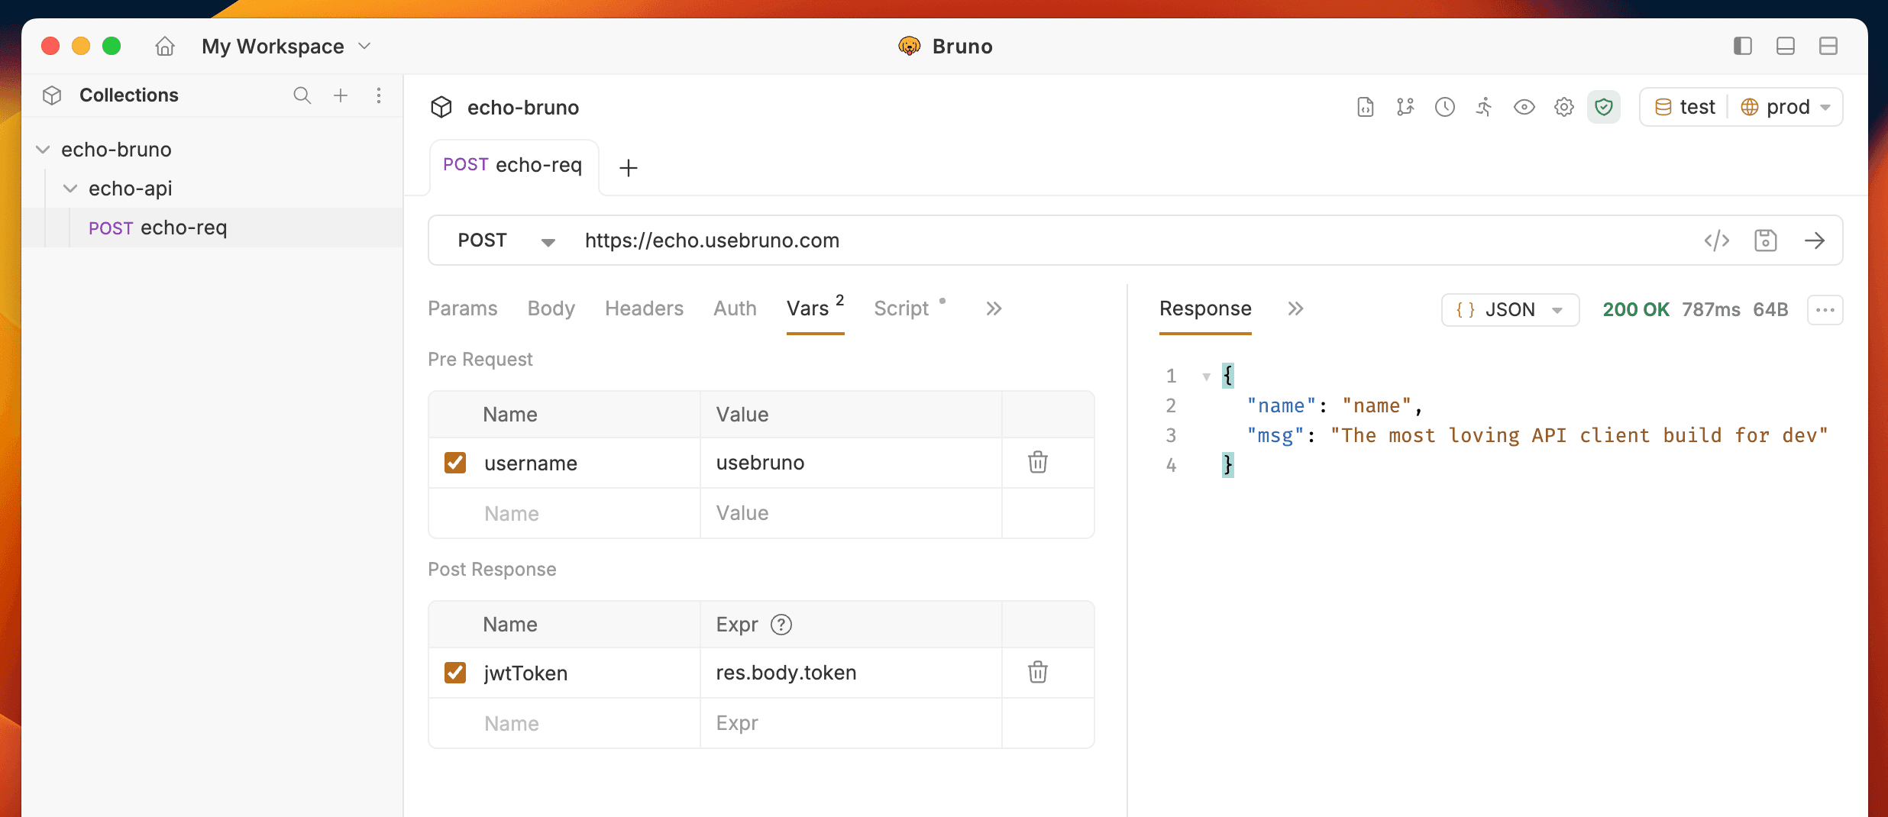The image size is (1888, 817).
Task: Search collections with the magnifier icon
Action: coord(302,95)
